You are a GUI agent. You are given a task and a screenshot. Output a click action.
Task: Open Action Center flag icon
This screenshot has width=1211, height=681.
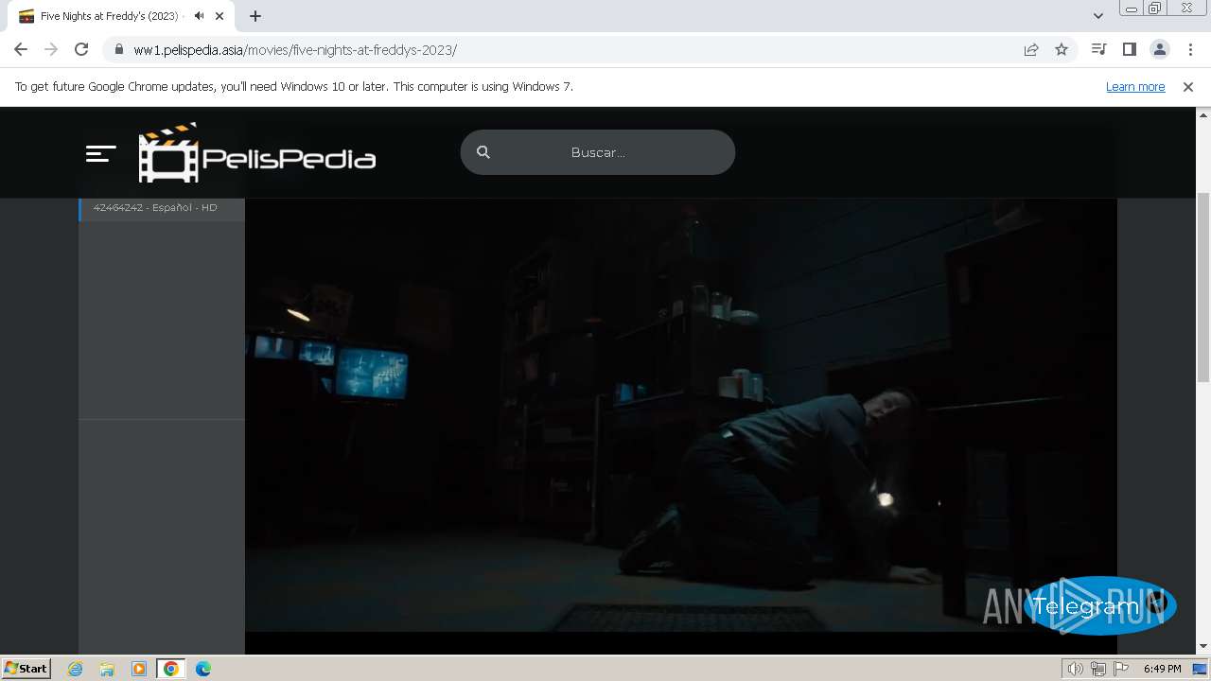point(1121,669)
